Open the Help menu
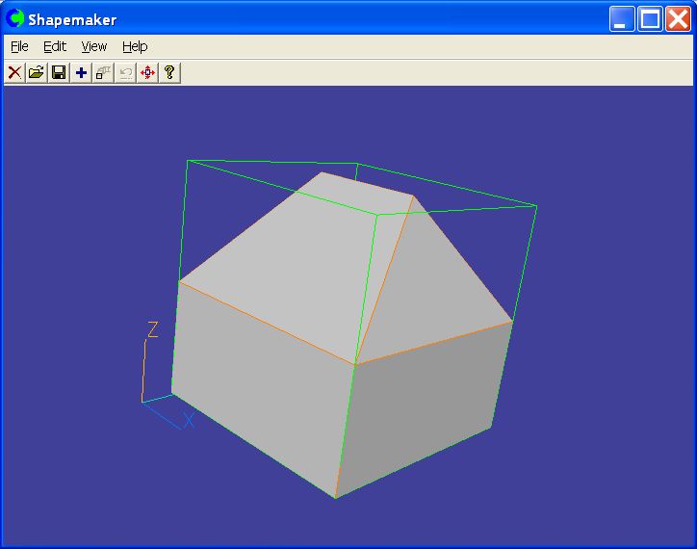This screenshot has width=697, height=549. click(135, 46)
